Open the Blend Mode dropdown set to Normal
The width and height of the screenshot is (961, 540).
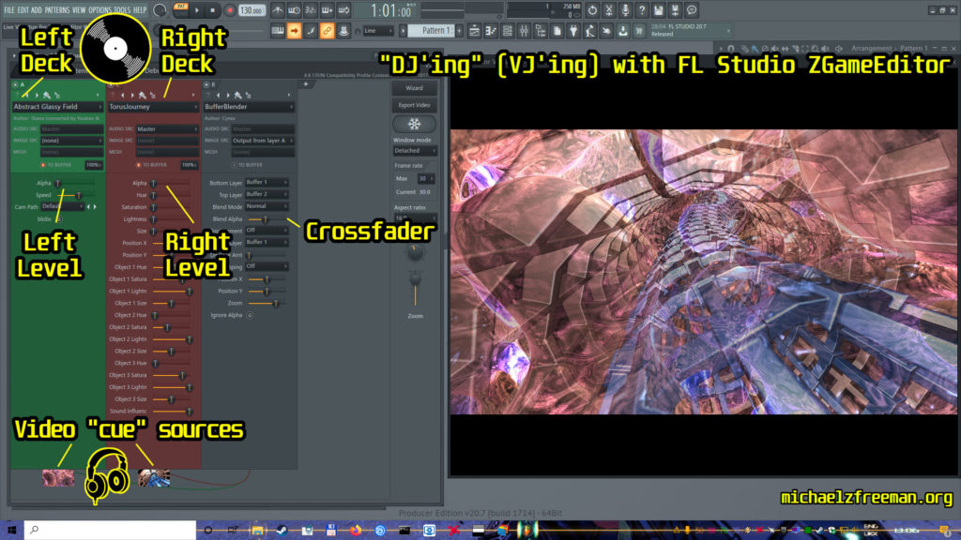tap(267, 206)
